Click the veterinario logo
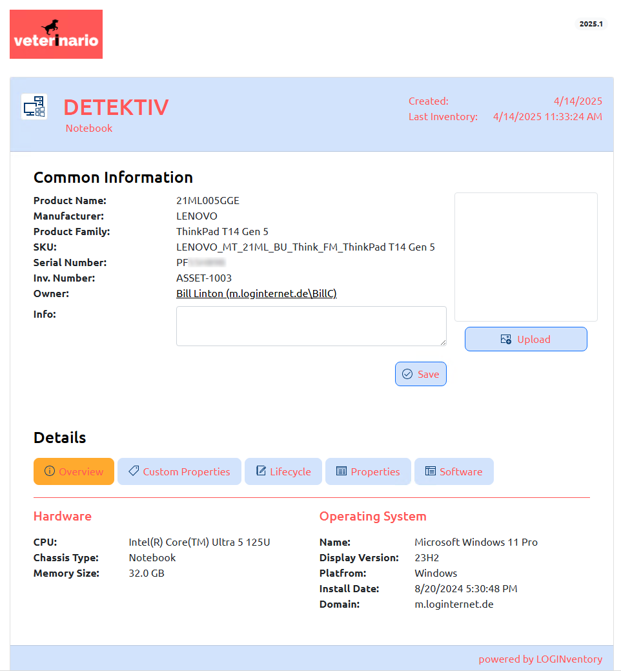Screen dimensions: 621x671 56,34
